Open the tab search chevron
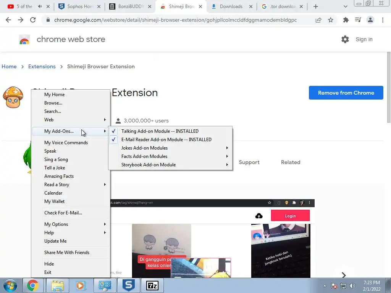 point(345,6)
